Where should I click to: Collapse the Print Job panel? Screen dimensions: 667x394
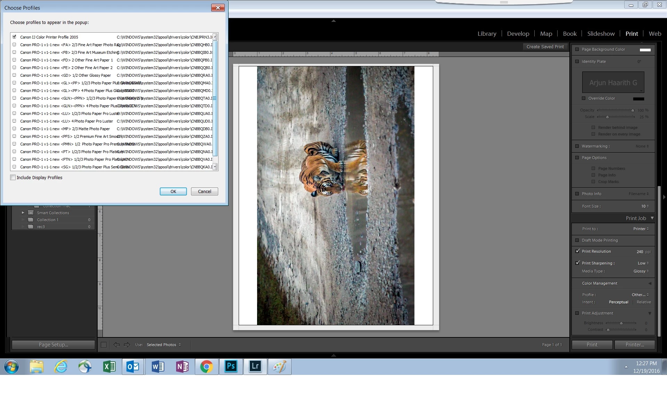(x=652, y=218)
